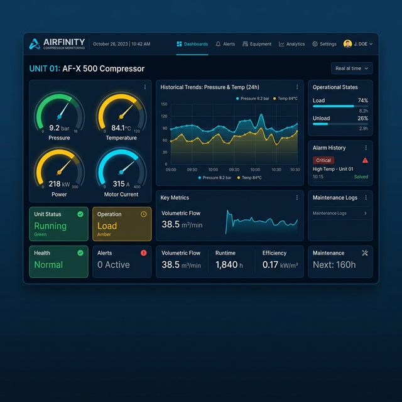The width and height of the screenshot is (402, 402).
Task: Click the Volumetric Flow sparkline chart
Action: [x=261, y=222]
